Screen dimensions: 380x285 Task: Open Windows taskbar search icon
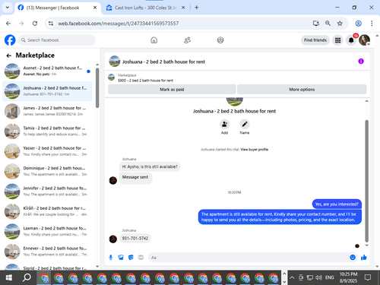click(27, 277)
